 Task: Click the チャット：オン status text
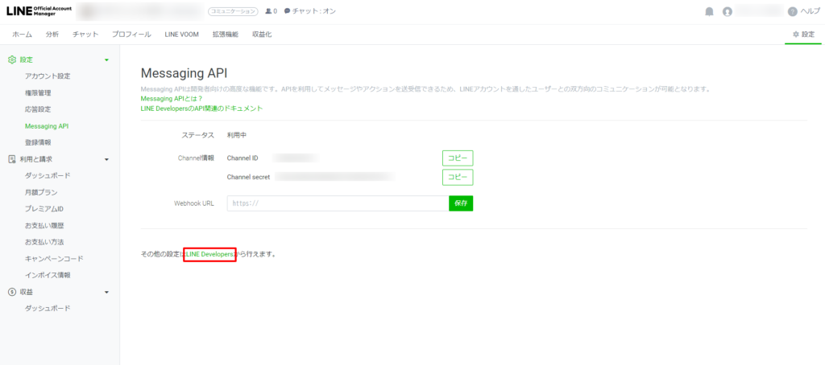click(313, 11)
